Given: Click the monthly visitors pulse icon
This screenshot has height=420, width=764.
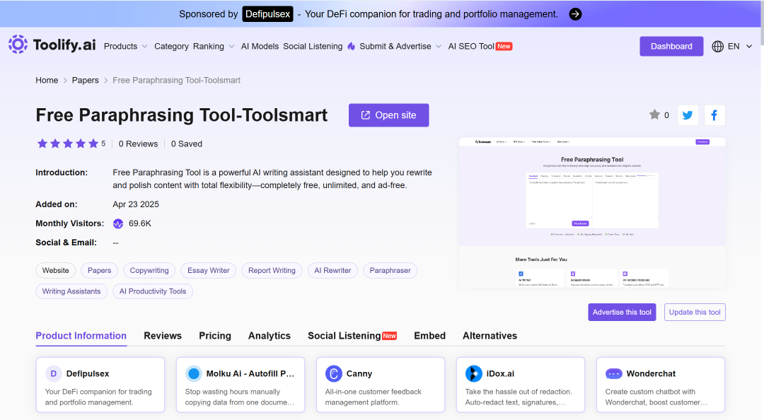Looking at the screenshot, I should click(x=118, y=223).
